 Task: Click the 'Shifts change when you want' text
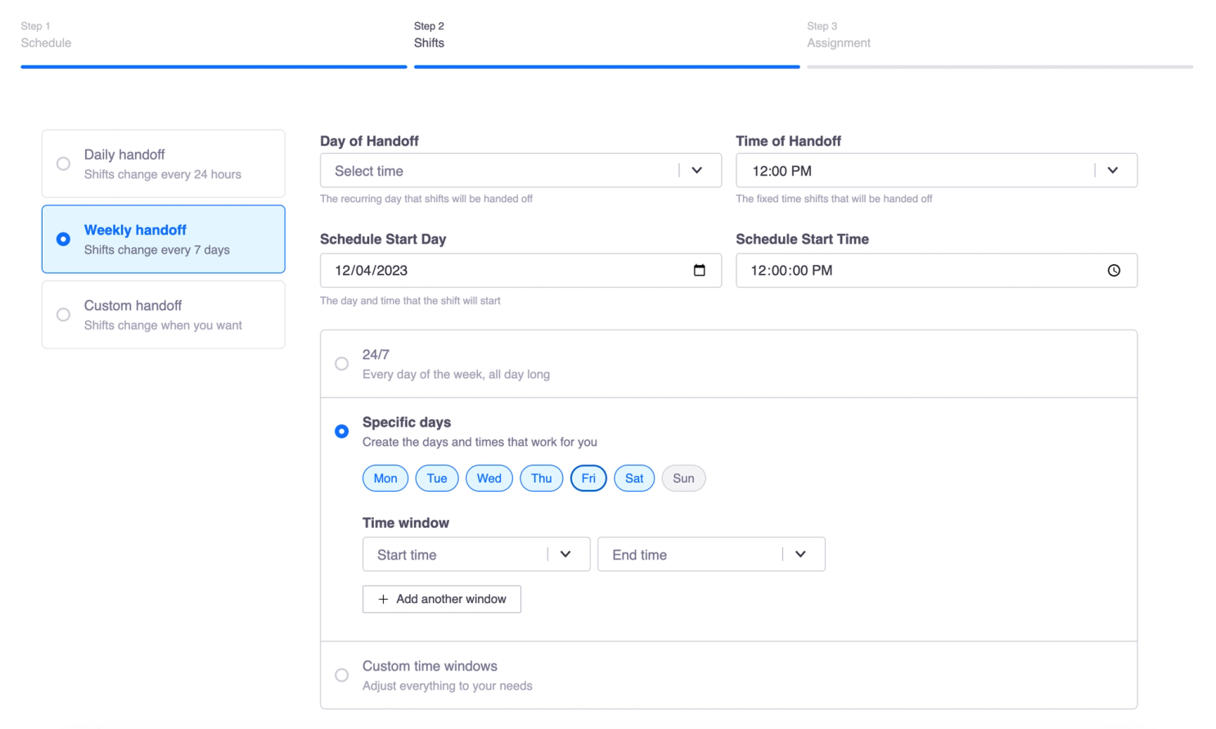pos(163,325)
